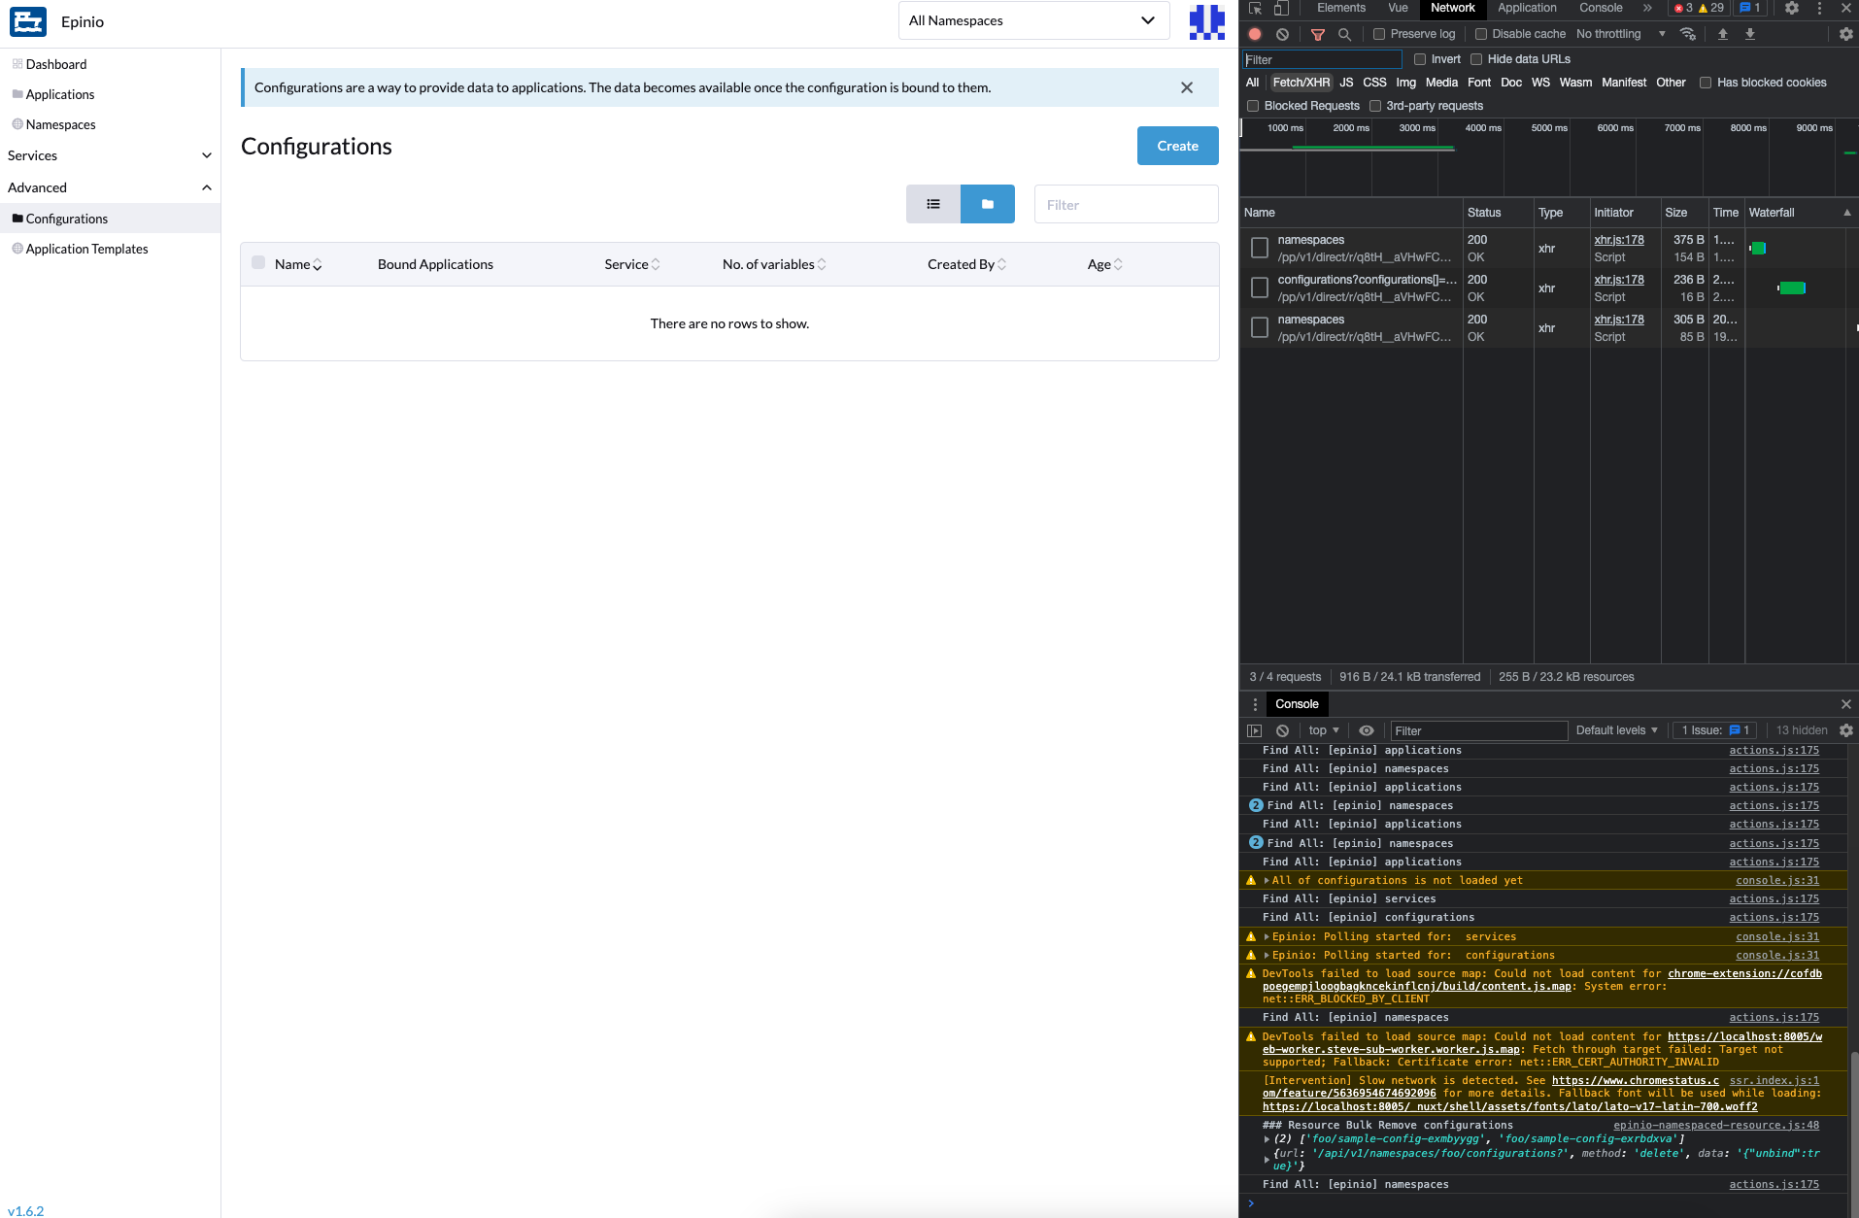
Task: Clear the console output
Action: [1283, 730]
